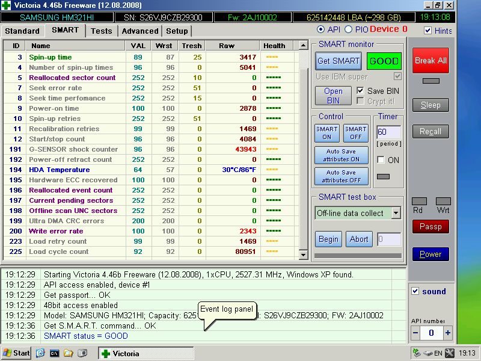Screen dimensions: 481x361
Task: Select the API access radio button
Action: pyautogui.click(x=320, y=29)
